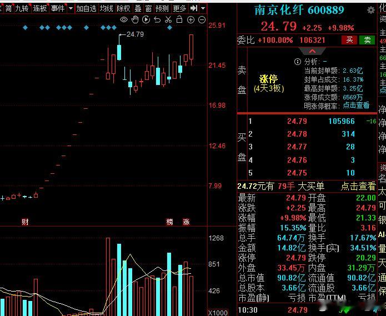Click 跌停 value 20.29
The height and width of the screenshot is (316, 386).
click(x=366, y=258)
